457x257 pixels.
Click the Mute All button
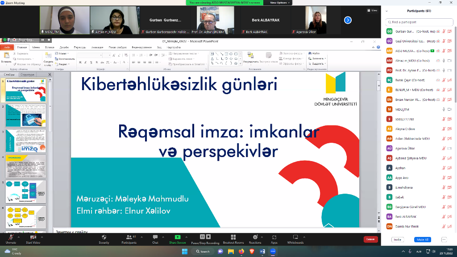click(x=421, y=240)
